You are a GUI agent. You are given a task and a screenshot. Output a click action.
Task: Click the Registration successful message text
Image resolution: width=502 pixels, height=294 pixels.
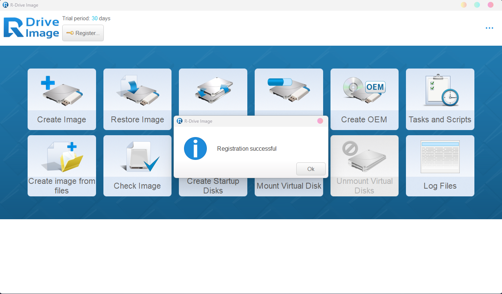coord(247,149)
